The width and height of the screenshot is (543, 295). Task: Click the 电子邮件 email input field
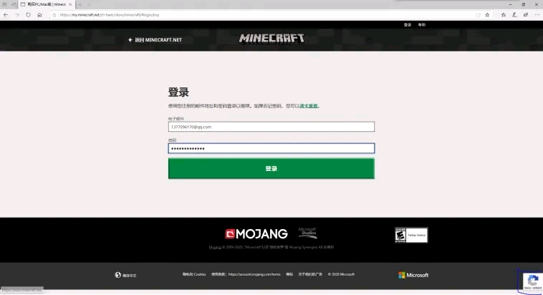point(271,127)
